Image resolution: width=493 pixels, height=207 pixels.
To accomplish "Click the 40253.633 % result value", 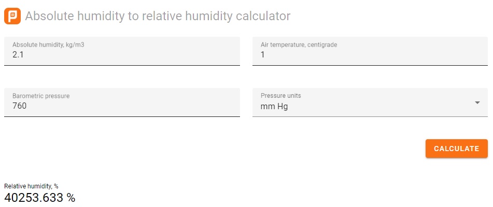I will click(40, 198).
